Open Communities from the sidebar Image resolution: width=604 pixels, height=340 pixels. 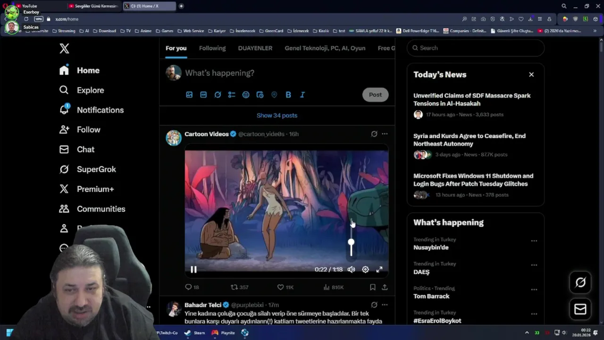(x=92, y=209)
